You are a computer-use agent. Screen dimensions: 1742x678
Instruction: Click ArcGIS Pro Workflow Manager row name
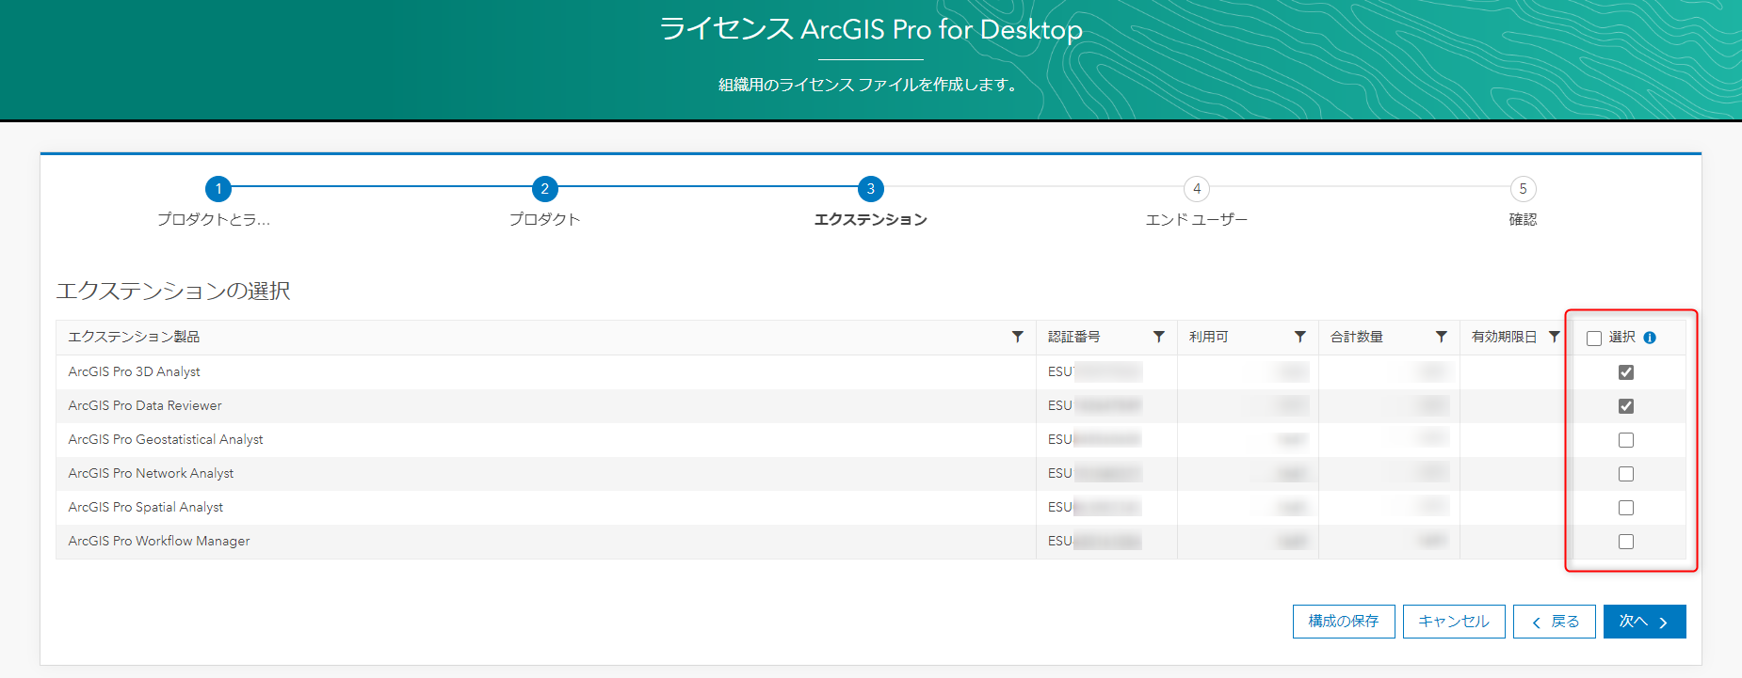pyautogui.click(x=159, y=541)
